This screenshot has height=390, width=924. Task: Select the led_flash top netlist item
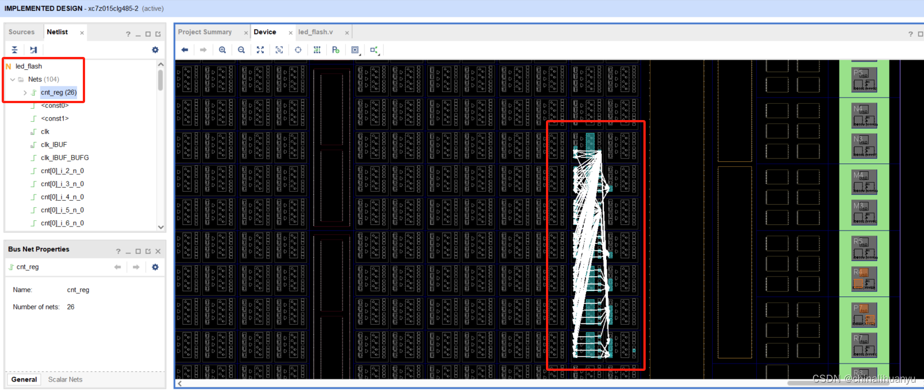pyautogui.click(x=29, y=67)
